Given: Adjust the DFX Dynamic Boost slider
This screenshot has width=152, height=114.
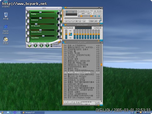Looking at the screenshot, I should (43, 30).
